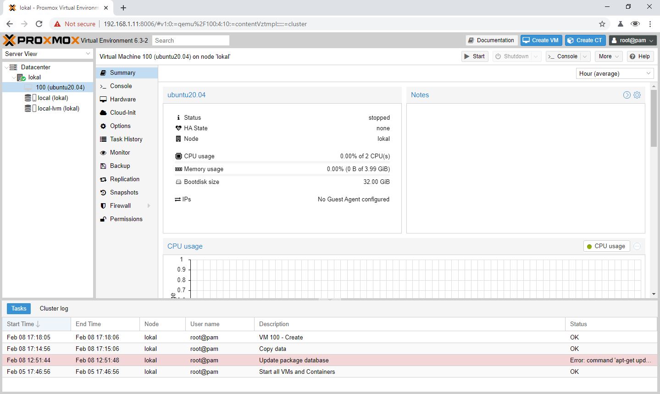This screenshot has width=660, height=394.
Task: Open the Chrome menu (three dots)
Action: coord(650,24)
